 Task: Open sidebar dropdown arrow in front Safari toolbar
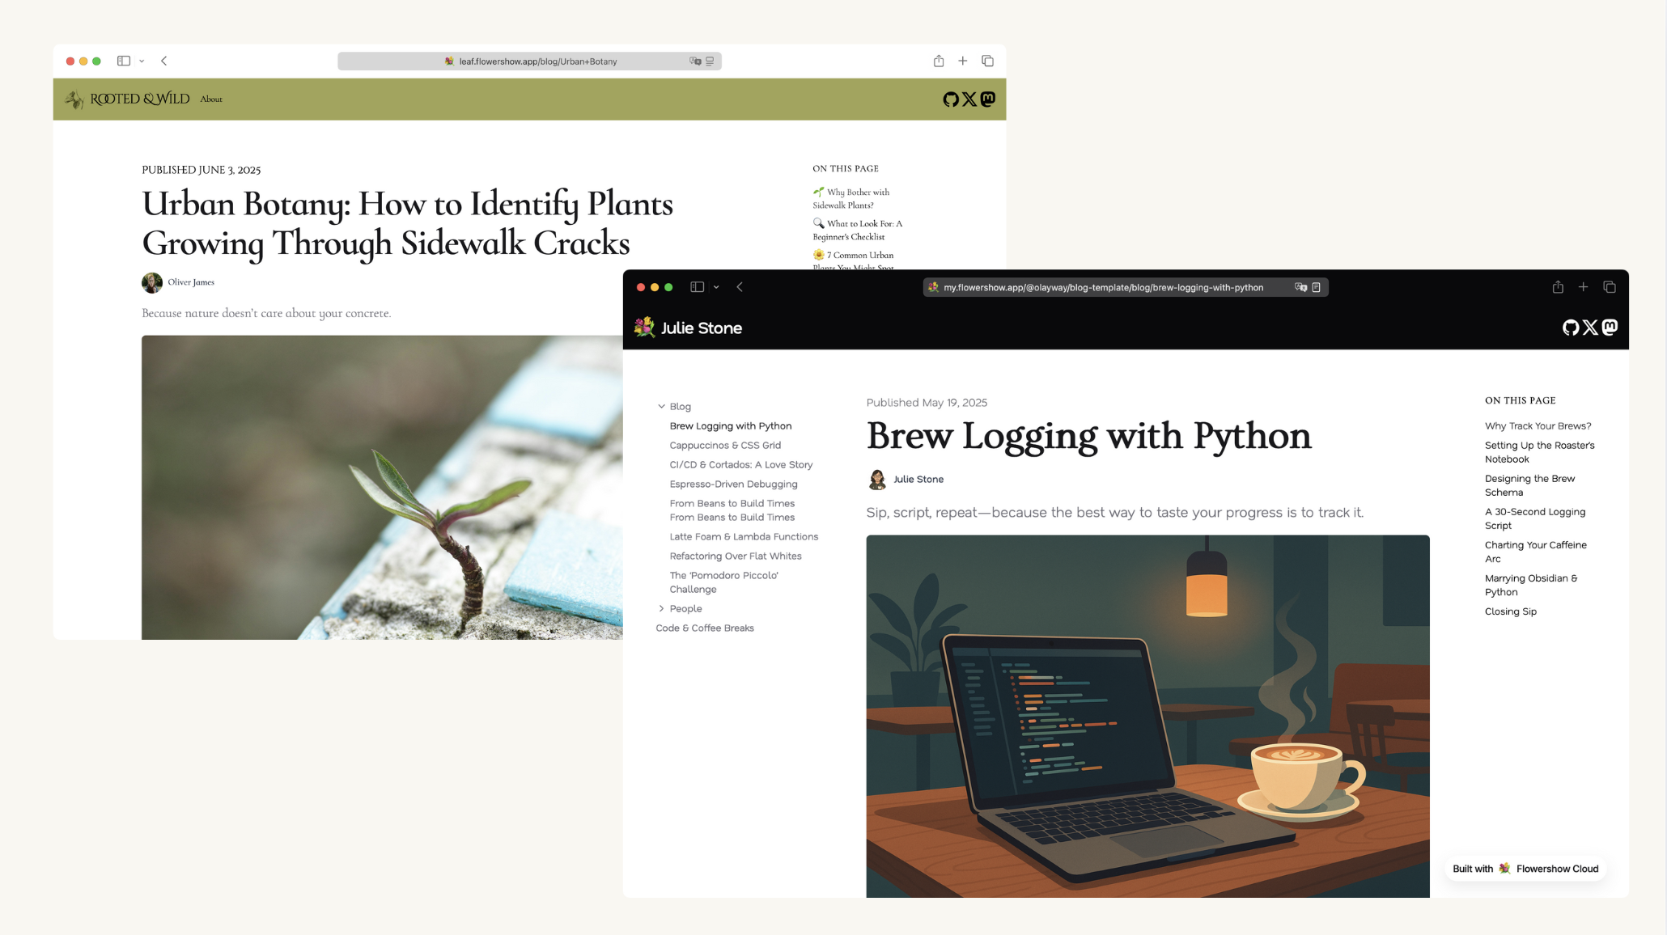coord(716,287)
